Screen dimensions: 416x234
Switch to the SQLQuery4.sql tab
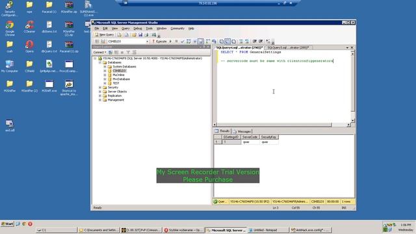pyautogui.click(x=239, y=47)
